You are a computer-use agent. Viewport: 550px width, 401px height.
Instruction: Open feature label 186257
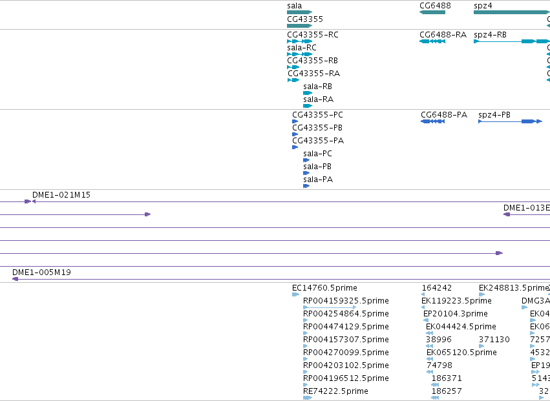tap(447, 391)
